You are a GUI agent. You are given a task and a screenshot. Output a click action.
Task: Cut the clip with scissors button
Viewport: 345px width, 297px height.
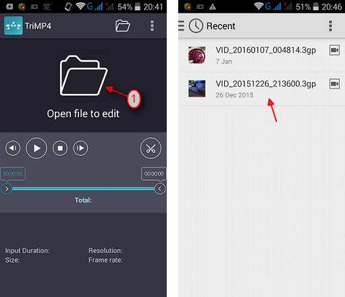point(151,148)
